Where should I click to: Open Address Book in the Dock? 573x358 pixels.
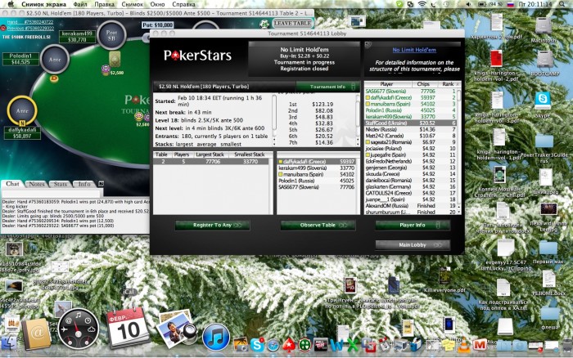pos(36,334)
